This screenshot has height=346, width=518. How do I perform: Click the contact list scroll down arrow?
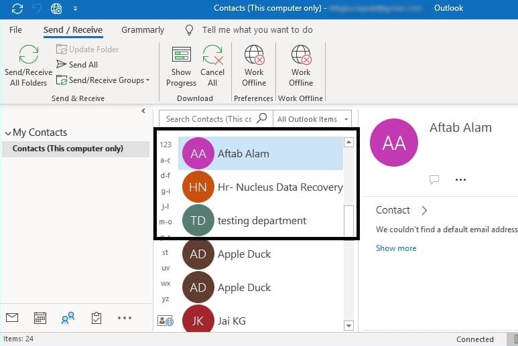click(x=348, y=325)
